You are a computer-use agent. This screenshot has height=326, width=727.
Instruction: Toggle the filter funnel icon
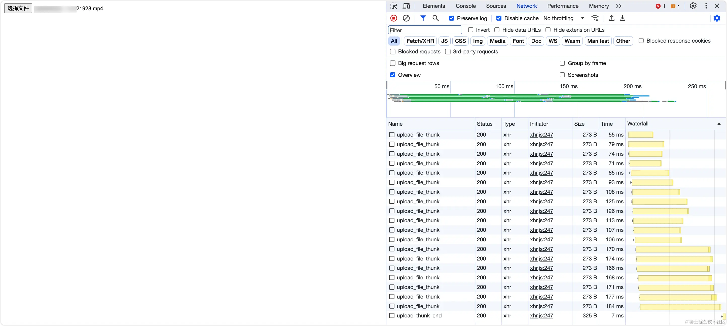click(423, 18)
